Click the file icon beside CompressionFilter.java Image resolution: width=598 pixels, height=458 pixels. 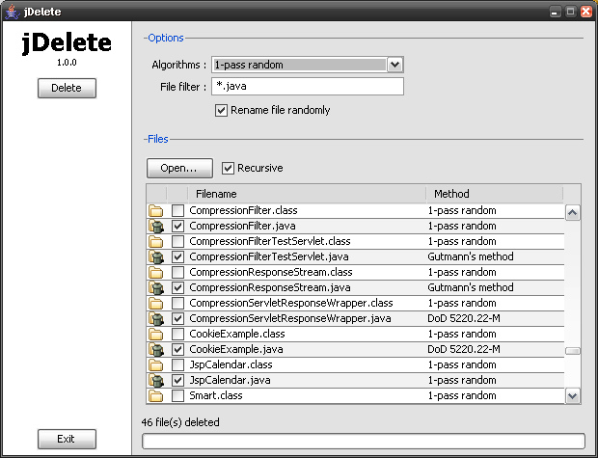pos(156,226)
